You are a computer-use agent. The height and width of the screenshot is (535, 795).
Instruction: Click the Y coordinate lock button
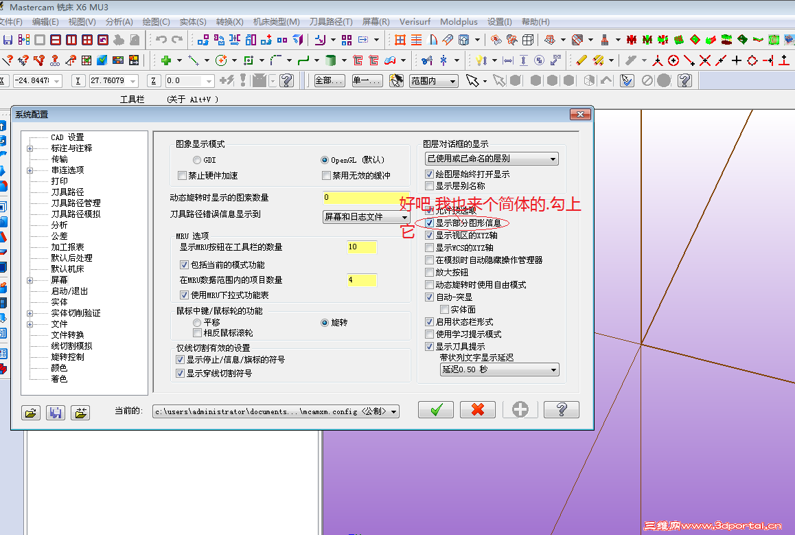(78, 80)
